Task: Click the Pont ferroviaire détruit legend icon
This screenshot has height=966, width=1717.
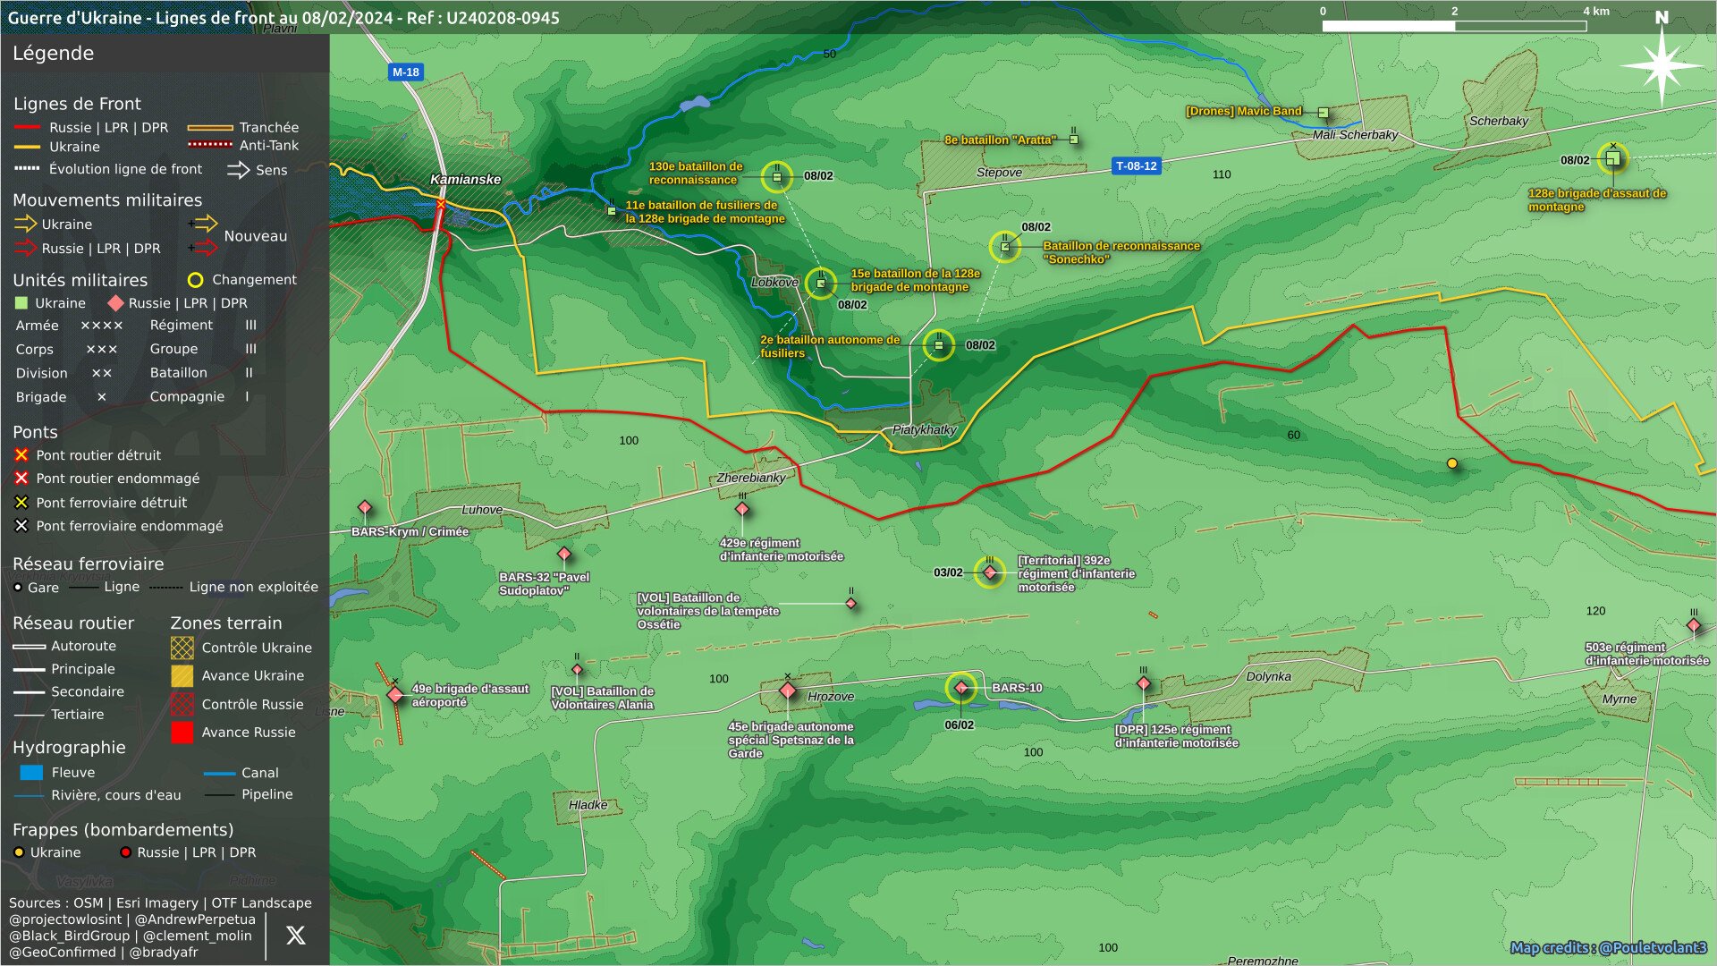Action: tap(21, 503)
